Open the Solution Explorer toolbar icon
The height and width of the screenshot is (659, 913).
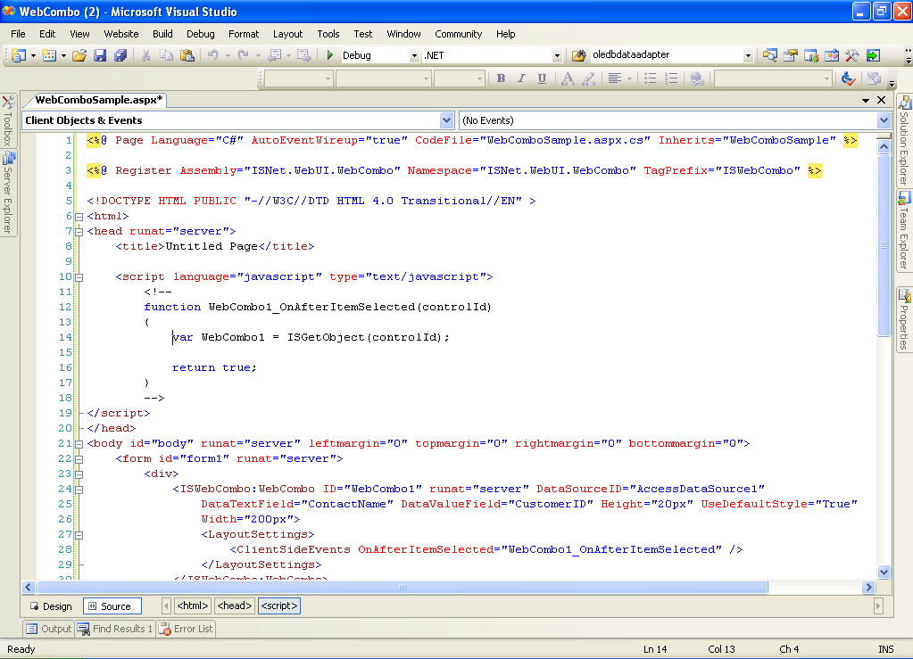click(769, 55)
